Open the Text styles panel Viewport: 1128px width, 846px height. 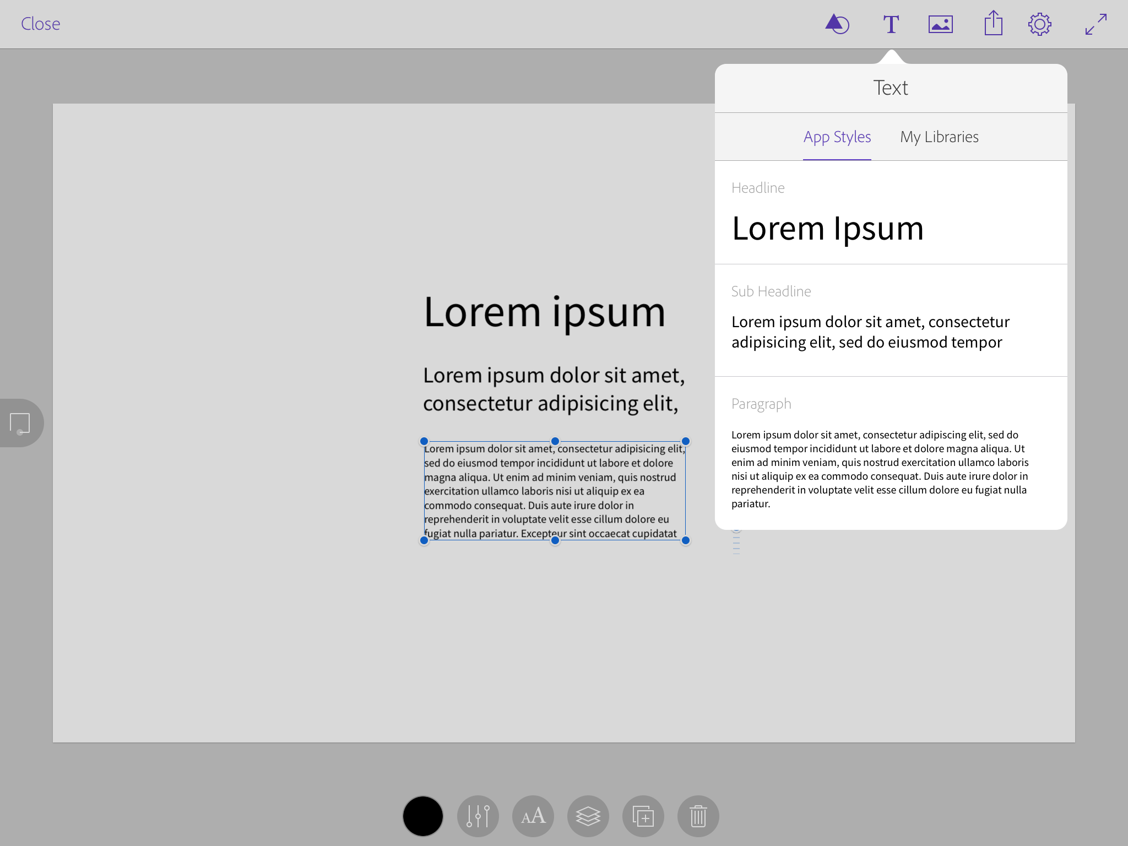click(x=890, y=24)
